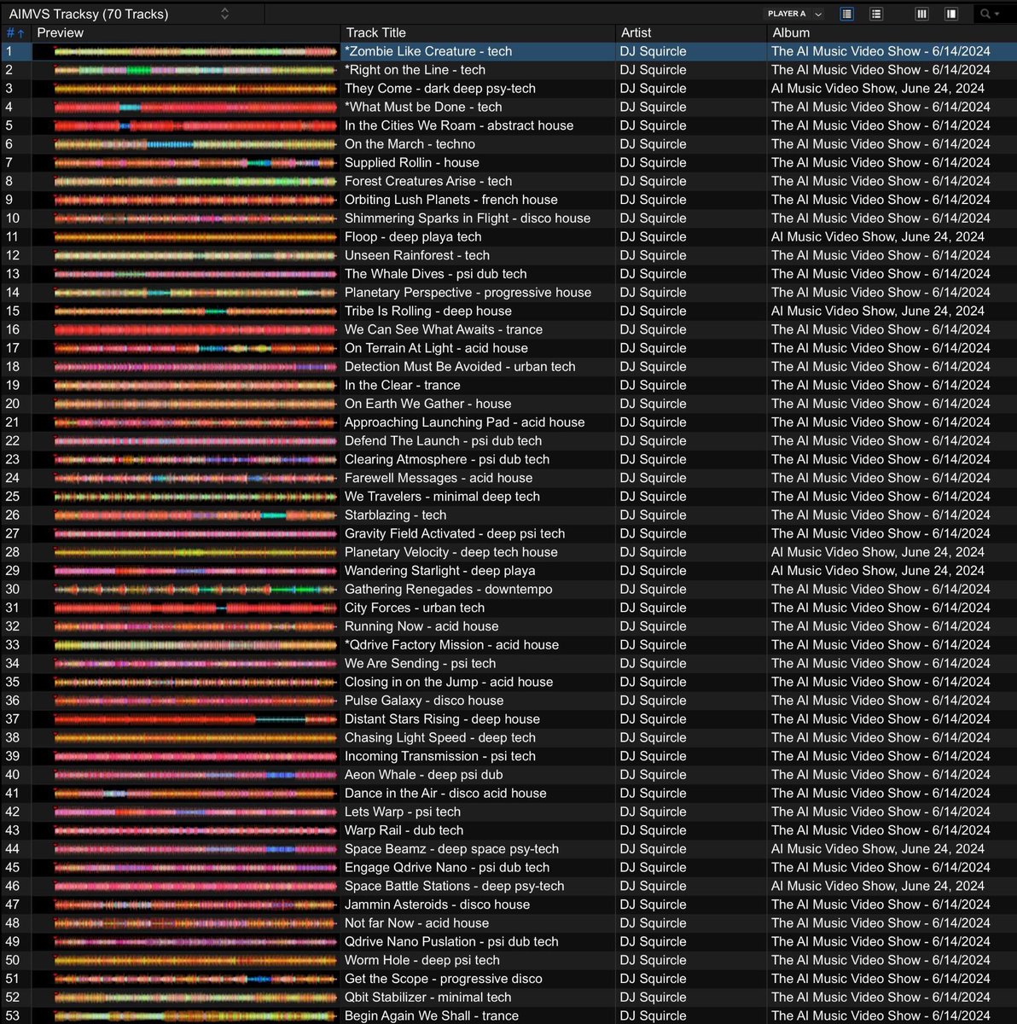Switch to the artwork list view icon

click(x=846, y=14)
